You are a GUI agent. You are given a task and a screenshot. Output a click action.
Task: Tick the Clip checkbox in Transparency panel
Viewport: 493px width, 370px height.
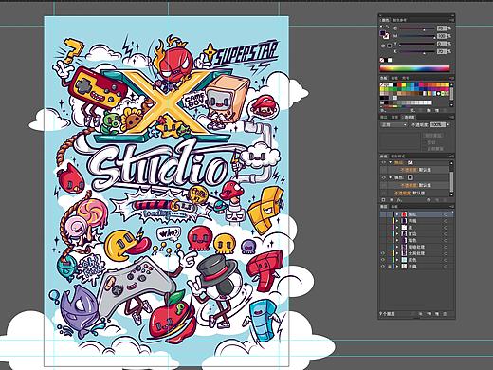pos(425,142)
